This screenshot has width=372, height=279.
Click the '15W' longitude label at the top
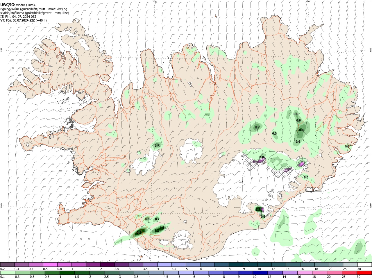click(x=308, y=1)
